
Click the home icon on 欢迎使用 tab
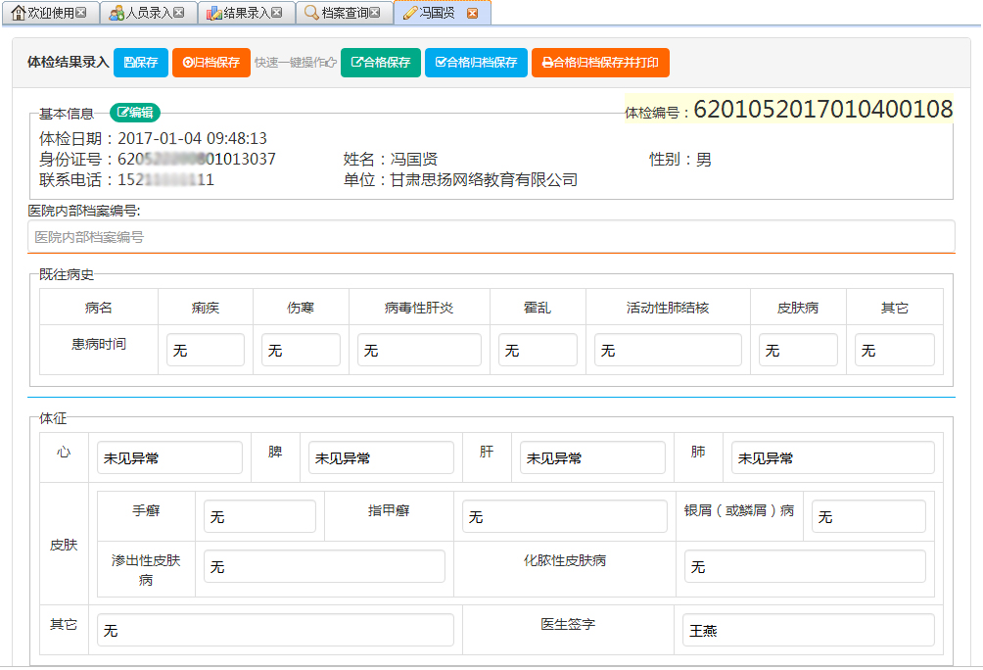pos(18,13)
